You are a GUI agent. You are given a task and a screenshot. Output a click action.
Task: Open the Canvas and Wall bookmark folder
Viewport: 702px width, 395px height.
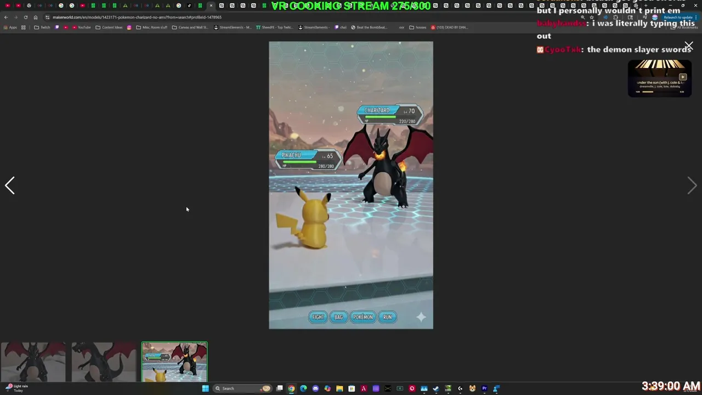190,27
